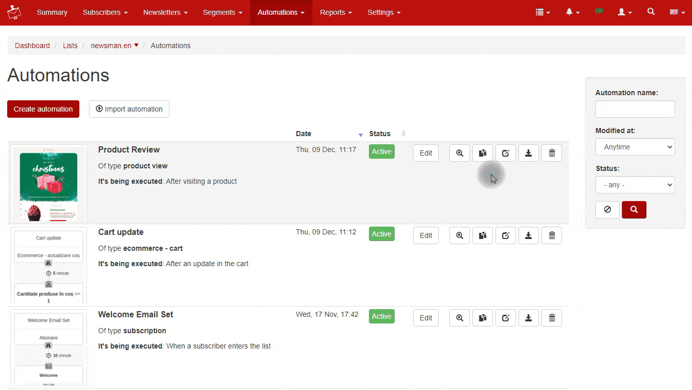692x390 pixels.
Task: Expand the Reports menu
Action: coord(336,12)
